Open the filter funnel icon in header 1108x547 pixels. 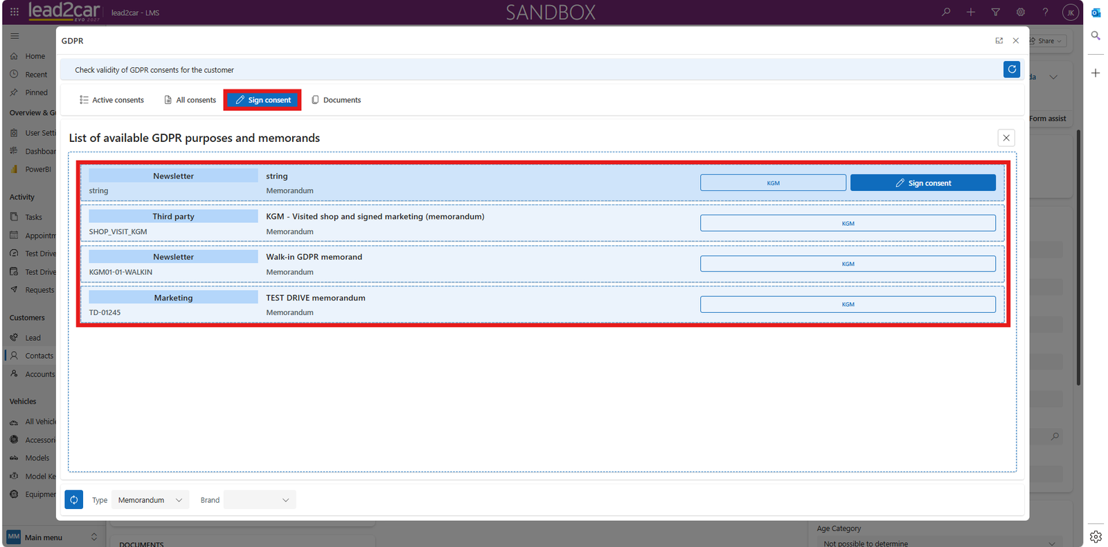coord(996,12)
